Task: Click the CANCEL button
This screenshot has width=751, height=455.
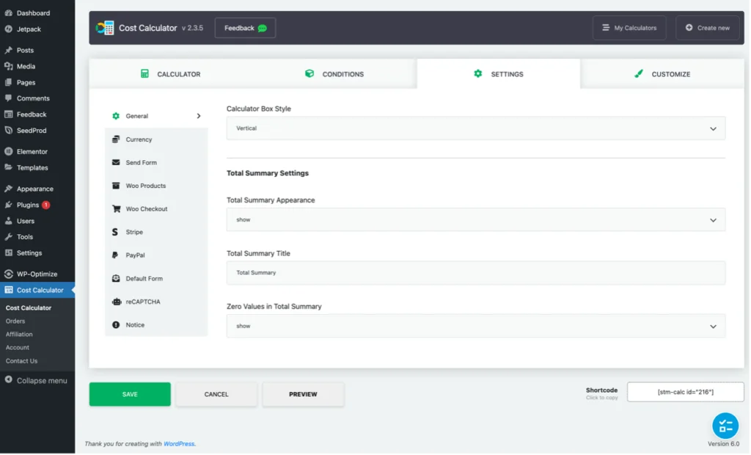Action: click(x=216, y=395)
